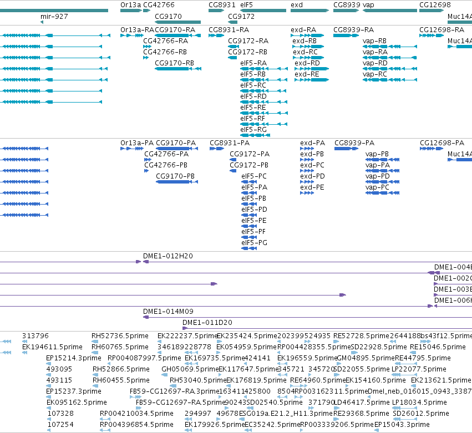This screenshot has width=472, height=433.
Task: Click protein Or13a-PA label
Action: [x=137, y=143]
